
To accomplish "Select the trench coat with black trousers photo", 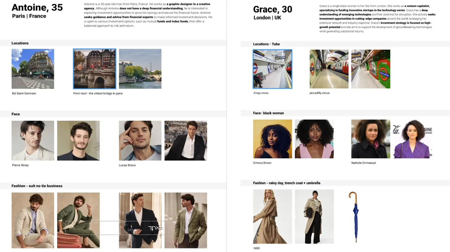I will 314,217.
